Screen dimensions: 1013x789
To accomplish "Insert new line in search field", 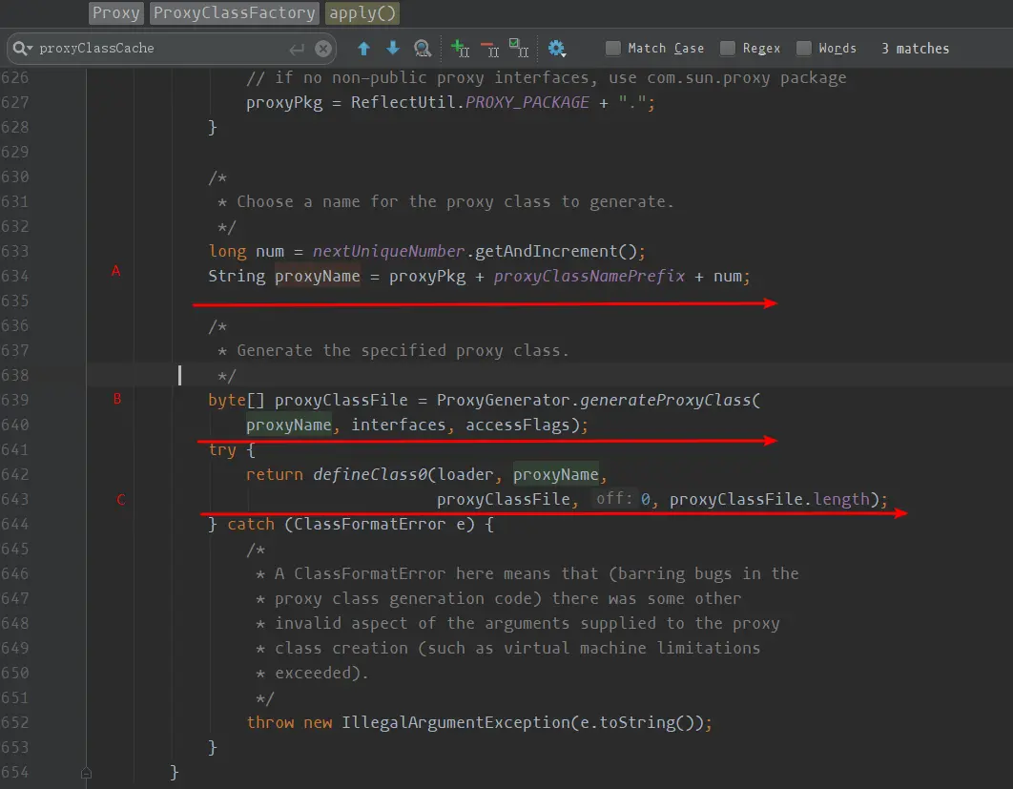I will point(297,49).
